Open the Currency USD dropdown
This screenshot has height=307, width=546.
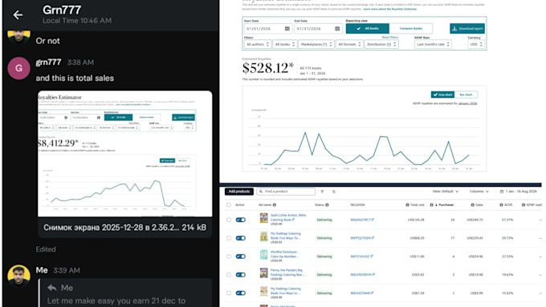tap(476, 45)
